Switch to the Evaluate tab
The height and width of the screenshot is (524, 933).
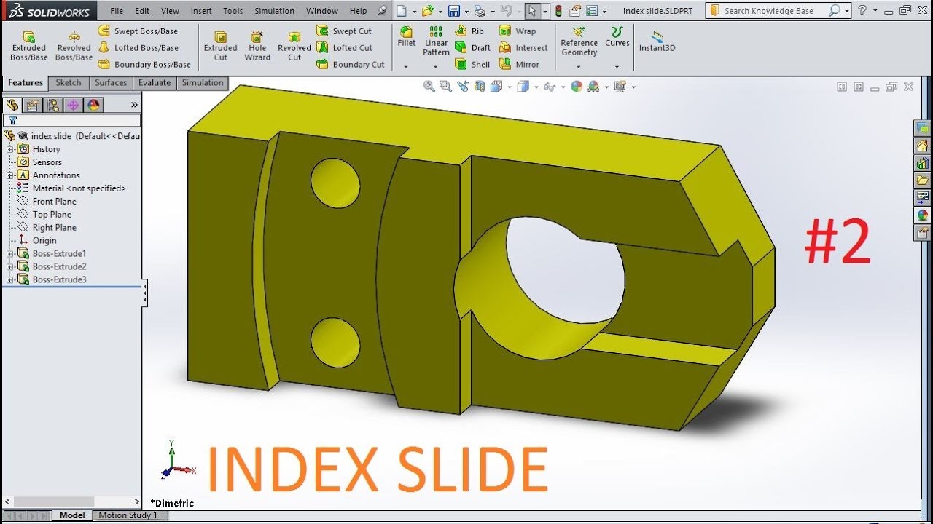[155, 83]
